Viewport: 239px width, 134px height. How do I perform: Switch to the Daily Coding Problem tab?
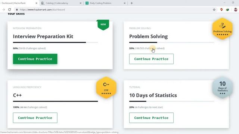105,3
